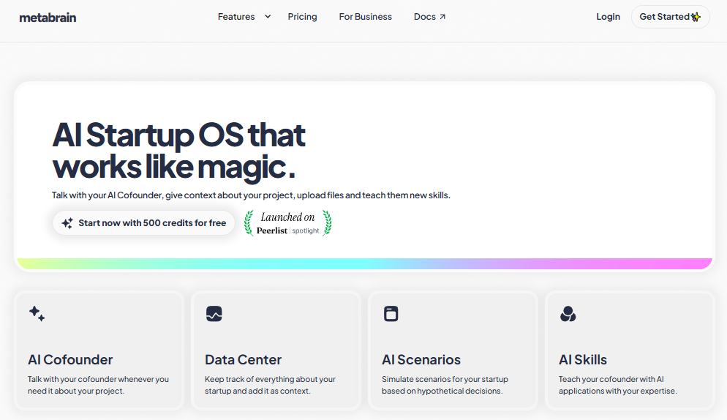Screen dimensions: 727x420
Task: Click the Get Started button
Action: point(670,17)
